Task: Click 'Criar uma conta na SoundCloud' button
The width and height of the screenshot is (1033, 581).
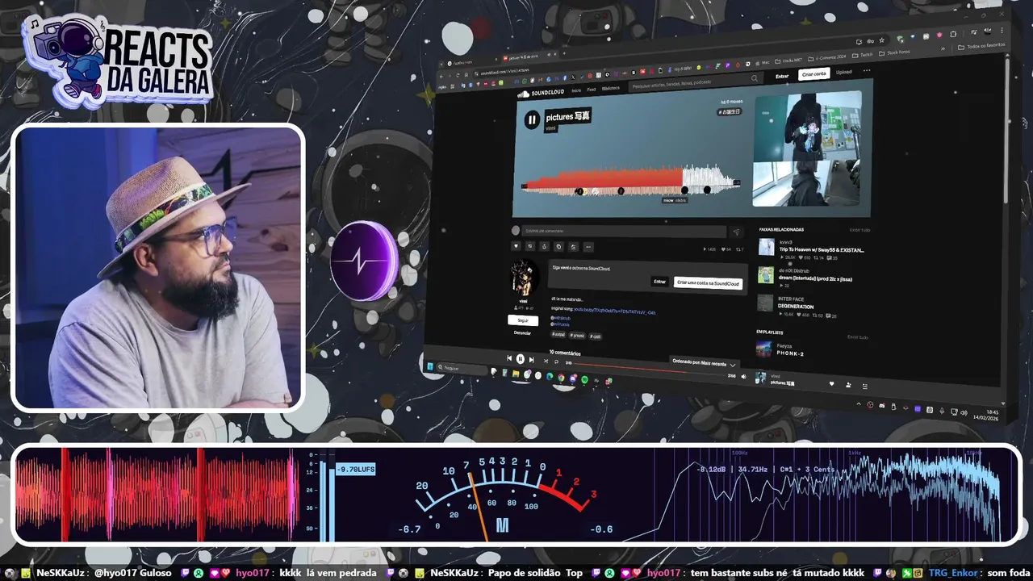Action: coord(708,283)
